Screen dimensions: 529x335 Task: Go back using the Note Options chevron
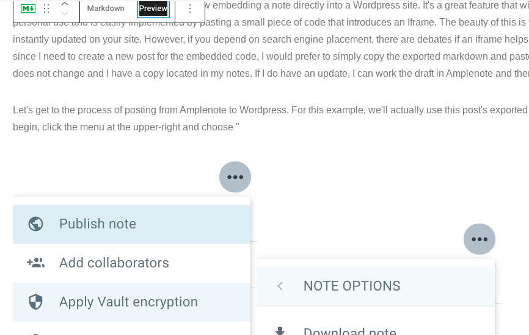(x=280, y=286)
